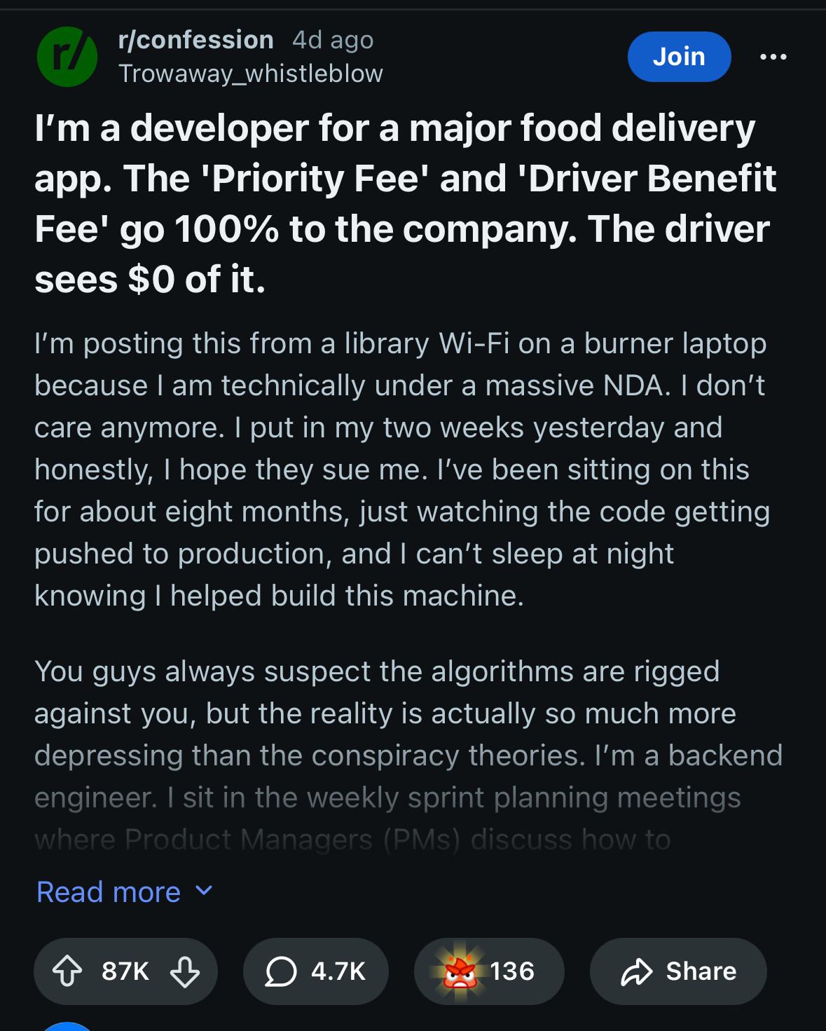Tap the paragraph starting "You guys always suspect"
The width and height of the screenshot is (826, 1031).
point(406,736)
